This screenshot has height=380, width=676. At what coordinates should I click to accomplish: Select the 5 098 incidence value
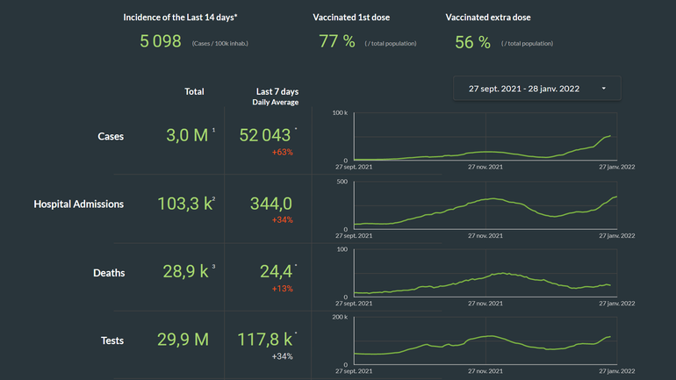tap(161, 41)
